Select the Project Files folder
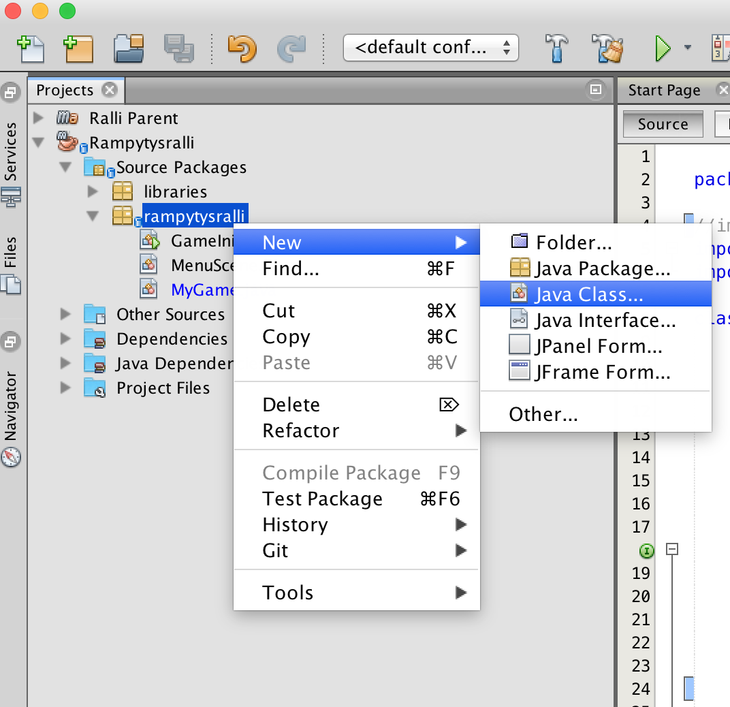 point(163,388)
